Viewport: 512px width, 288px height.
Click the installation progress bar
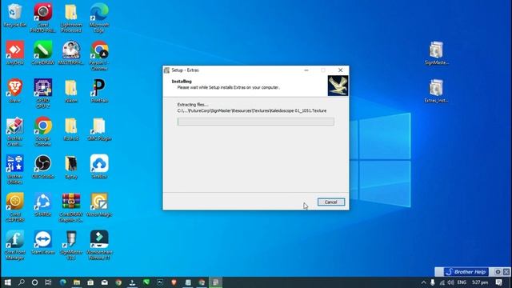(256, 122)
